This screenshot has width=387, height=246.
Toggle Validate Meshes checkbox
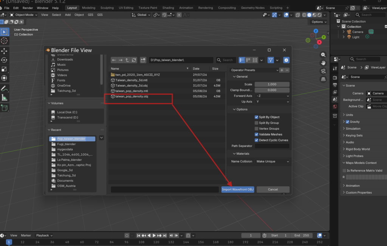point(256,135)
